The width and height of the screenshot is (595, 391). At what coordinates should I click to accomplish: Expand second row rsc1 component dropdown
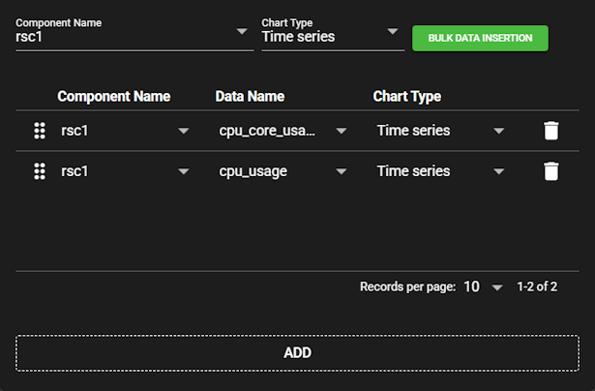click(x=183, y=172)
